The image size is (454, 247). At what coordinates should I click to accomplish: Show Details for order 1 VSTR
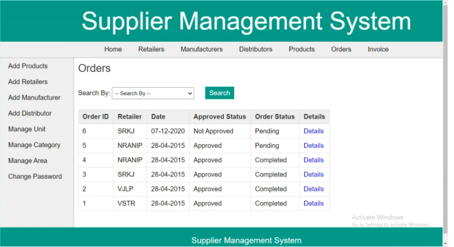tap(313, 203)
